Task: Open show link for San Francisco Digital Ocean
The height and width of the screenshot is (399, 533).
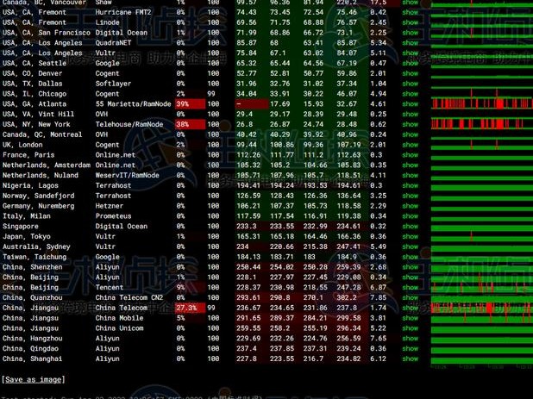Action: click(x=411, y=33)
